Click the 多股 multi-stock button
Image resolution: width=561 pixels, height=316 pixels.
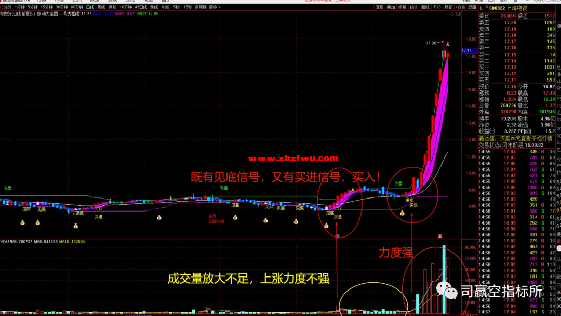[x=403, y=7]
